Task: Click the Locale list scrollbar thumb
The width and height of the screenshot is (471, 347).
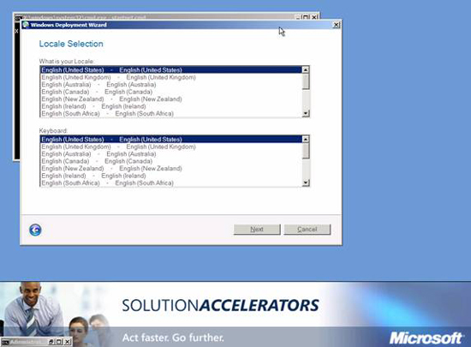Action: (x=306, y=81)
